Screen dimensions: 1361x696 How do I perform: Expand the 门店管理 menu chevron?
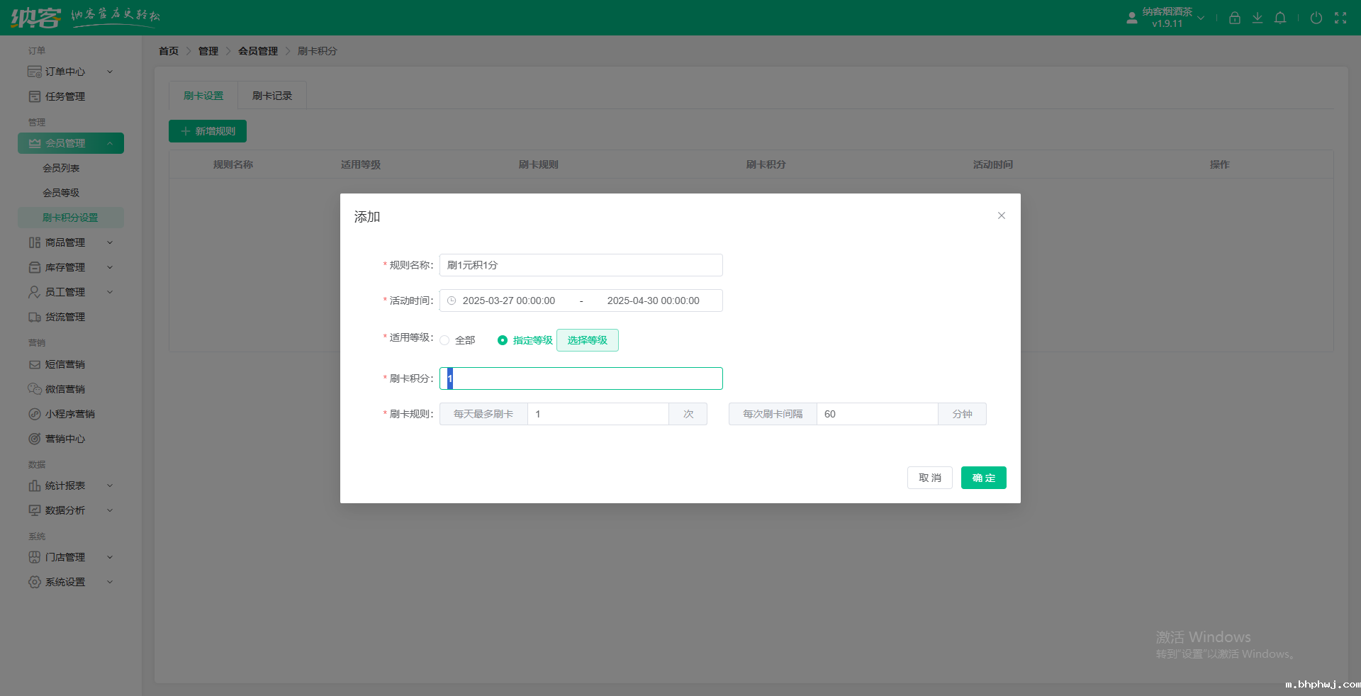pos(110,557)
